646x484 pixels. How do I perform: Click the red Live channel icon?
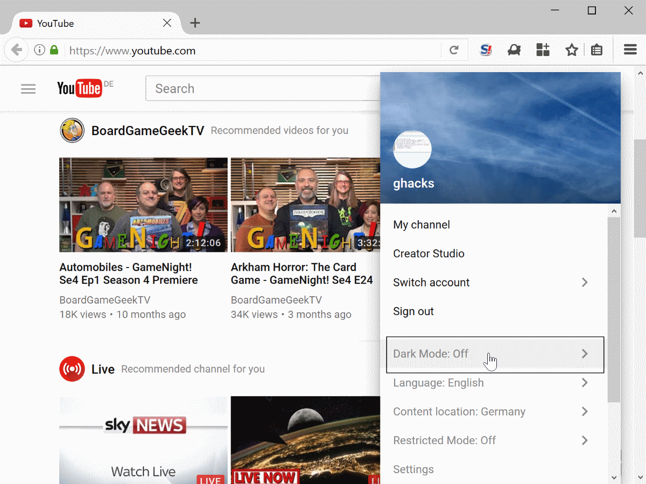(72, 369)
